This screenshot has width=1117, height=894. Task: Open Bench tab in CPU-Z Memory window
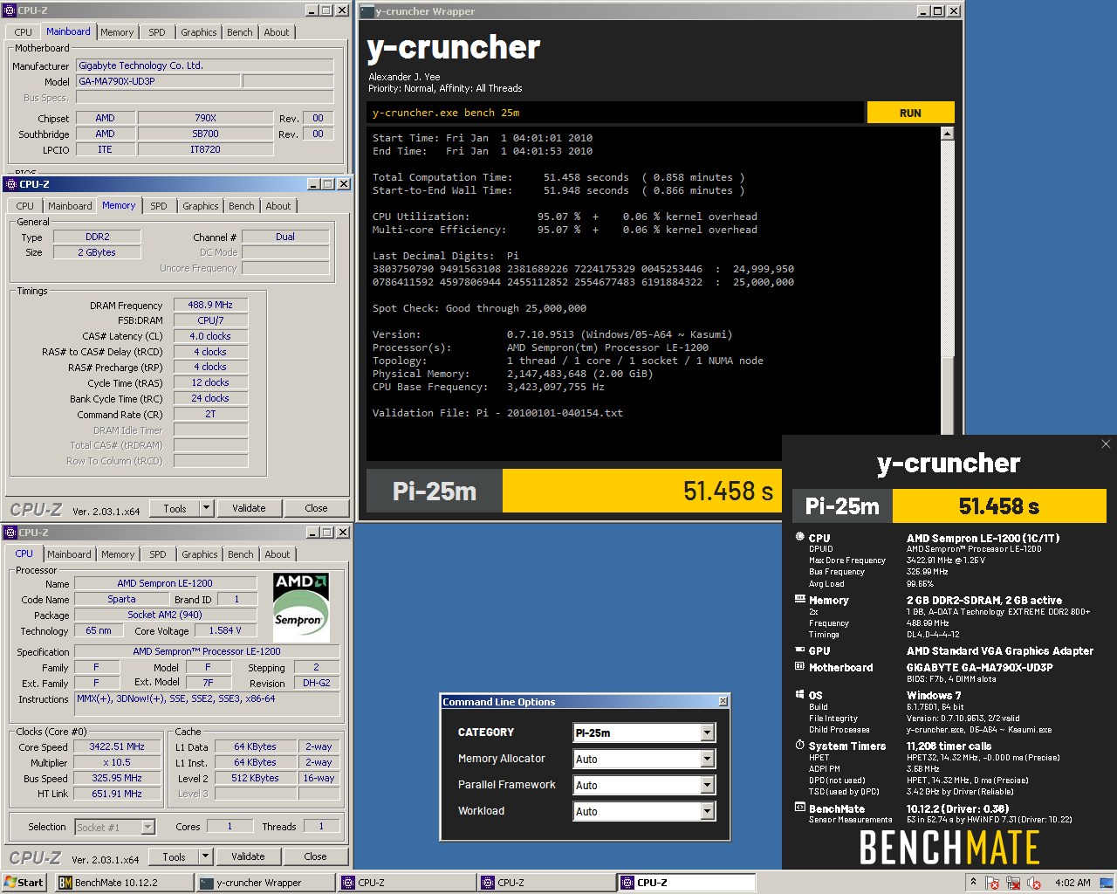click(x=242, y=206)
